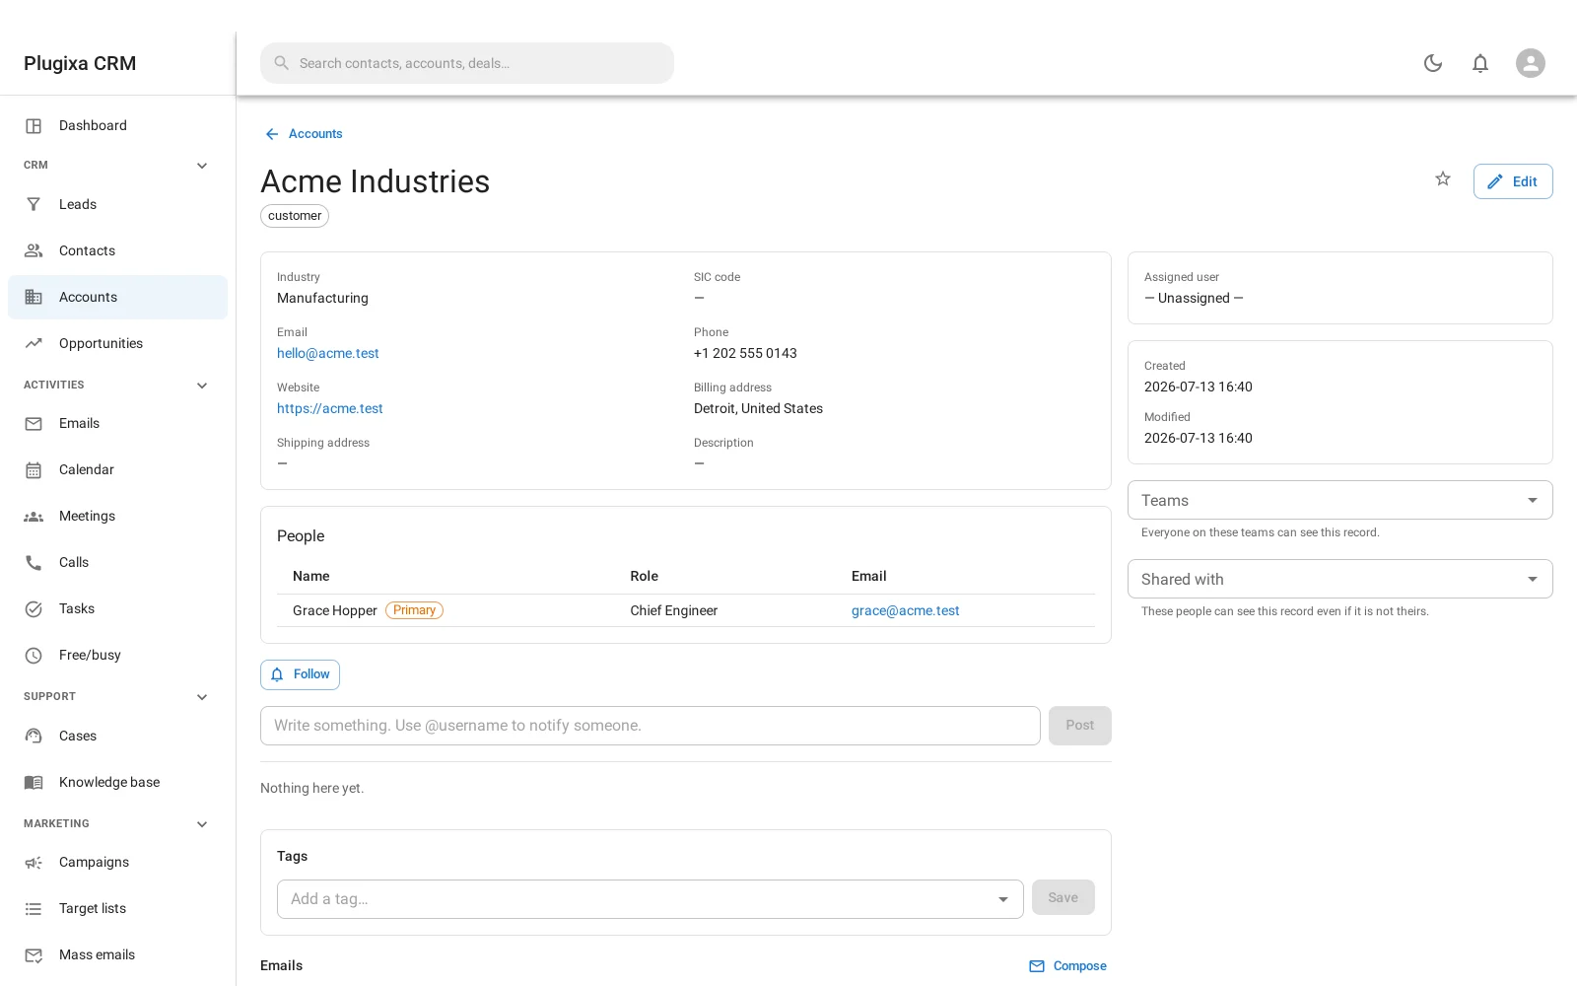
Task: Collapse the Activities sidebar section
Action: click(202, 386)
